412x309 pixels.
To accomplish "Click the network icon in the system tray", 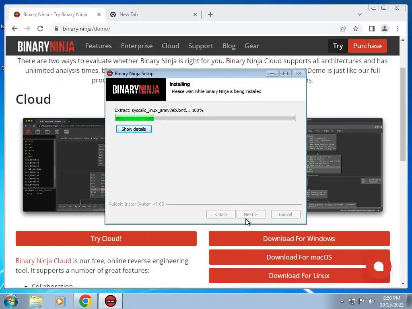I will click(x=352, y=301).
